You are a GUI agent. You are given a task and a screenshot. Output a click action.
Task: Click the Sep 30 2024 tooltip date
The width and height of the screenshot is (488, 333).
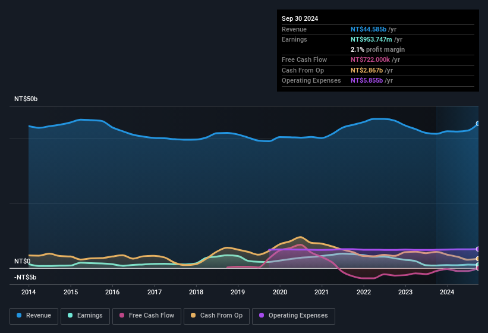300,18
